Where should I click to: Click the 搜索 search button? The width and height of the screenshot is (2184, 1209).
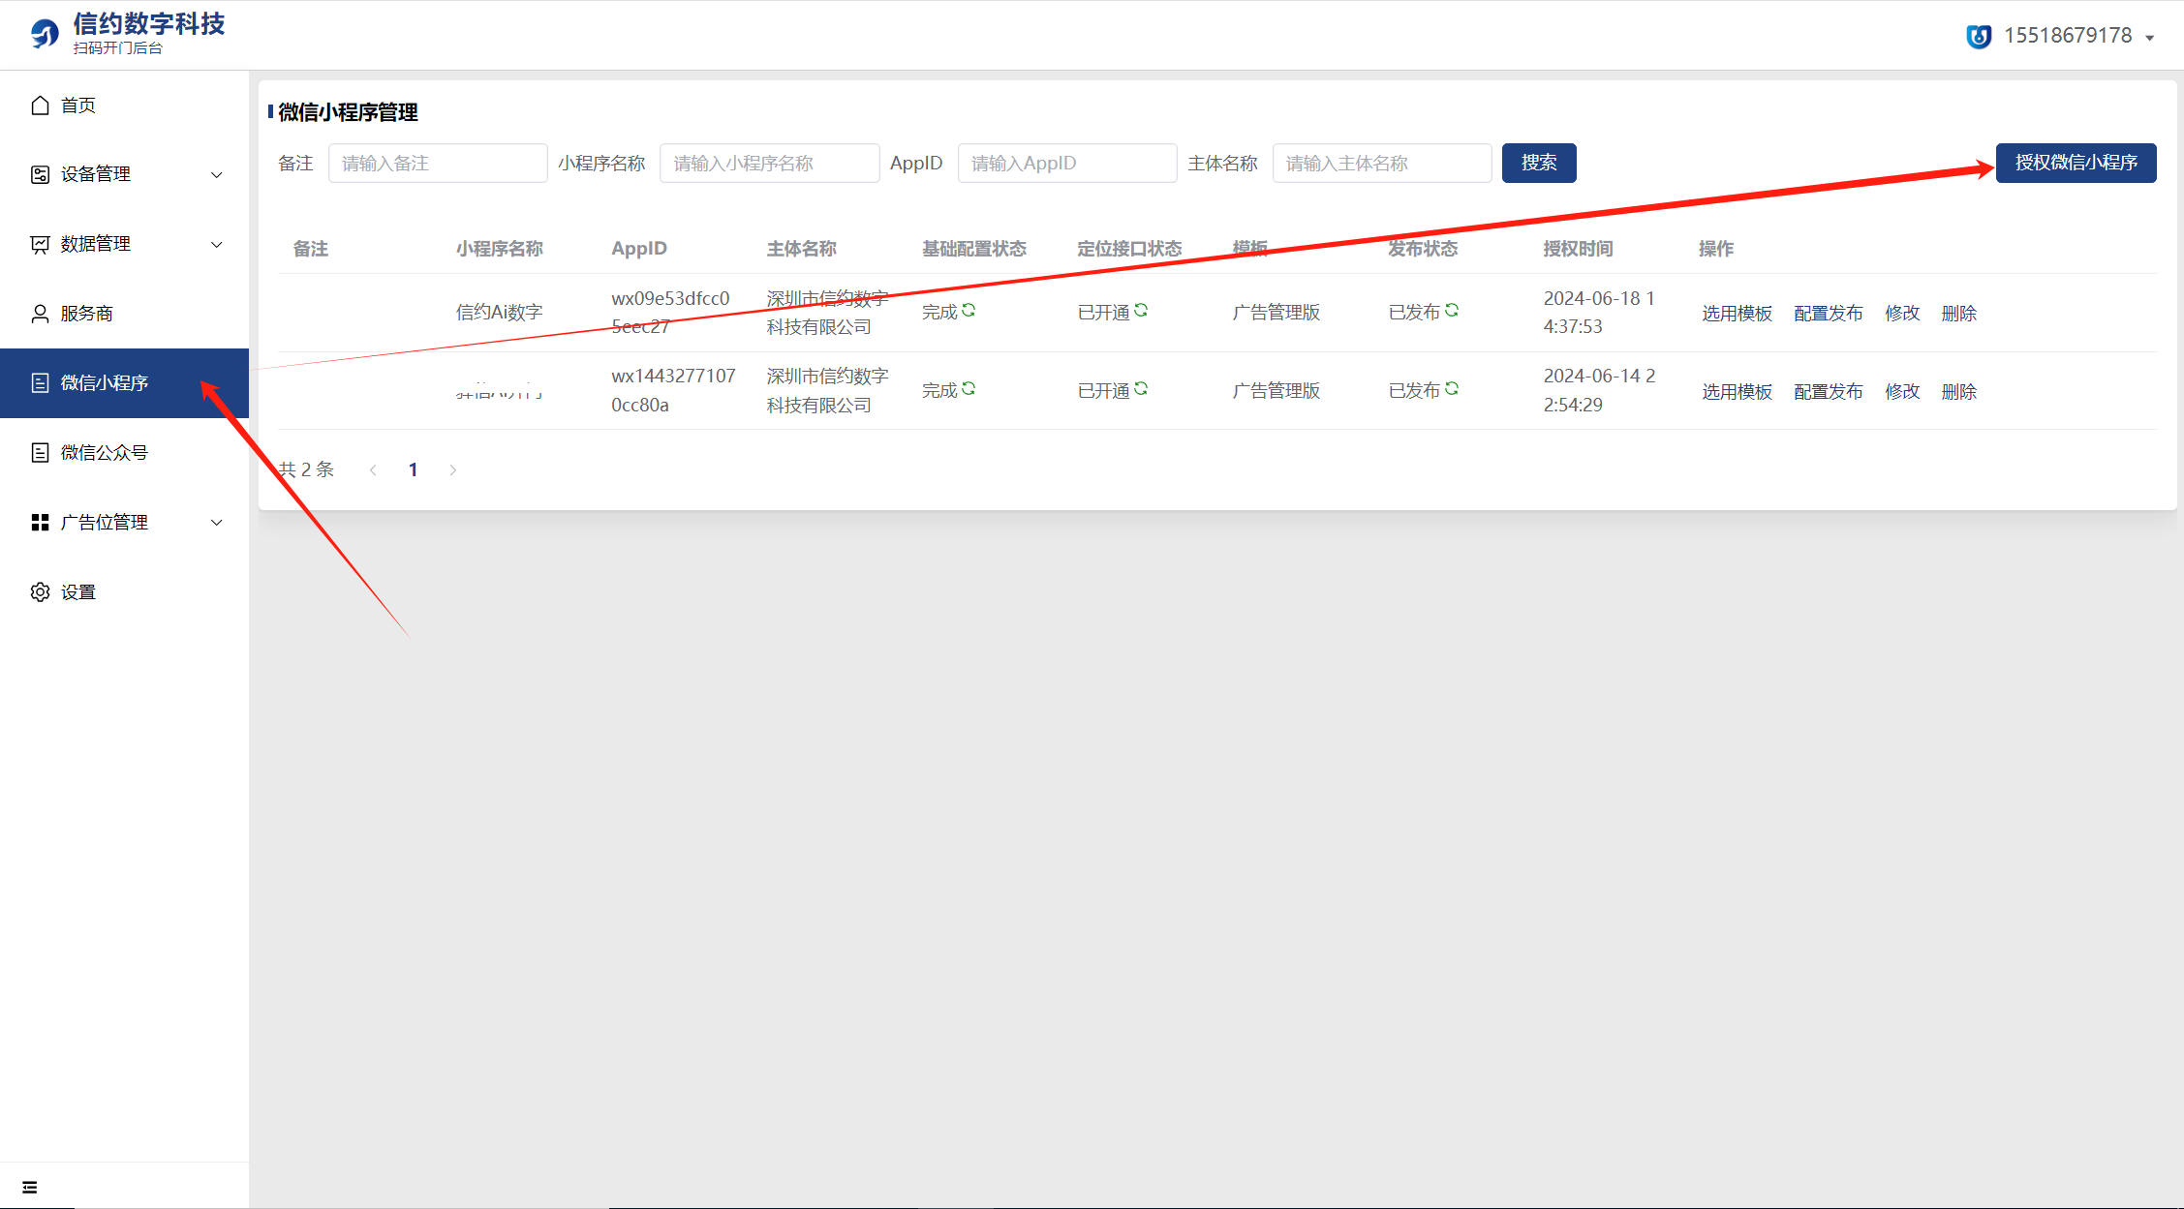1538,163
